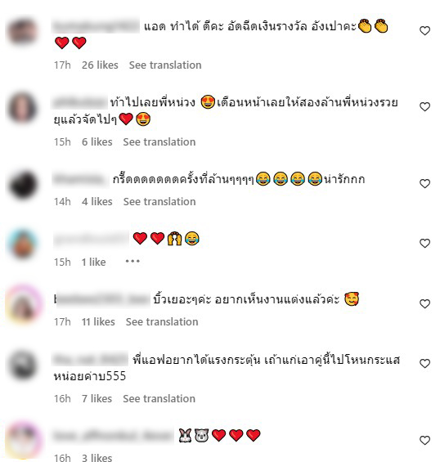Open the pink-ringed avatar beside 11 likes comment
Viewport: 440px width, 462px height.
23,304
